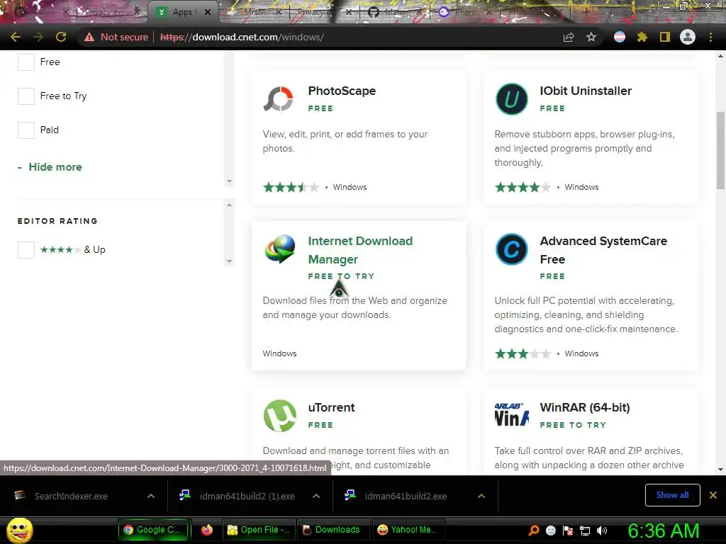Check the Paid price filter

pos(26,130)
